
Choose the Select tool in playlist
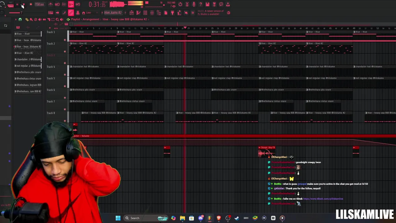(x=53, y=20)
